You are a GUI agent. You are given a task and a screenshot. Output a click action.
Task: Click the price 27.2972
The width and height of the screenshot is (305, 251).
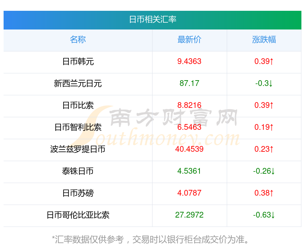189,215
